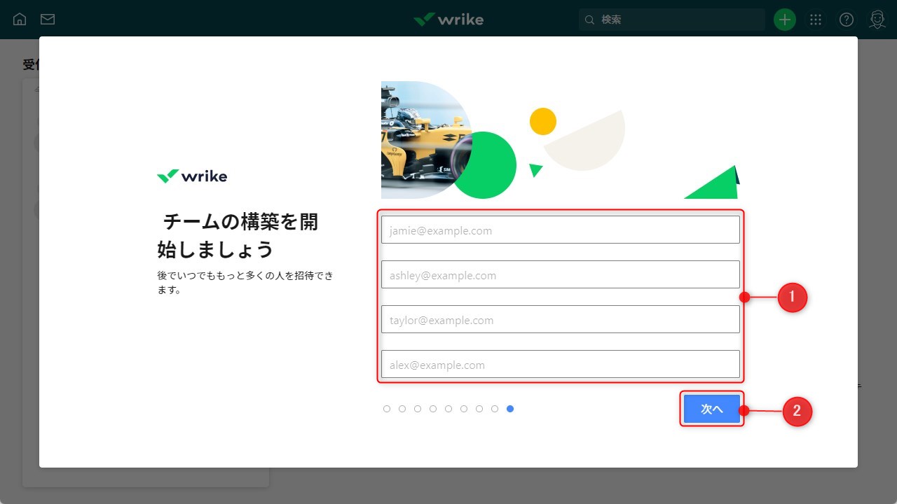Click the green plus button to create new item
Viewport: 897px width, 504px height.
[784, 19]
